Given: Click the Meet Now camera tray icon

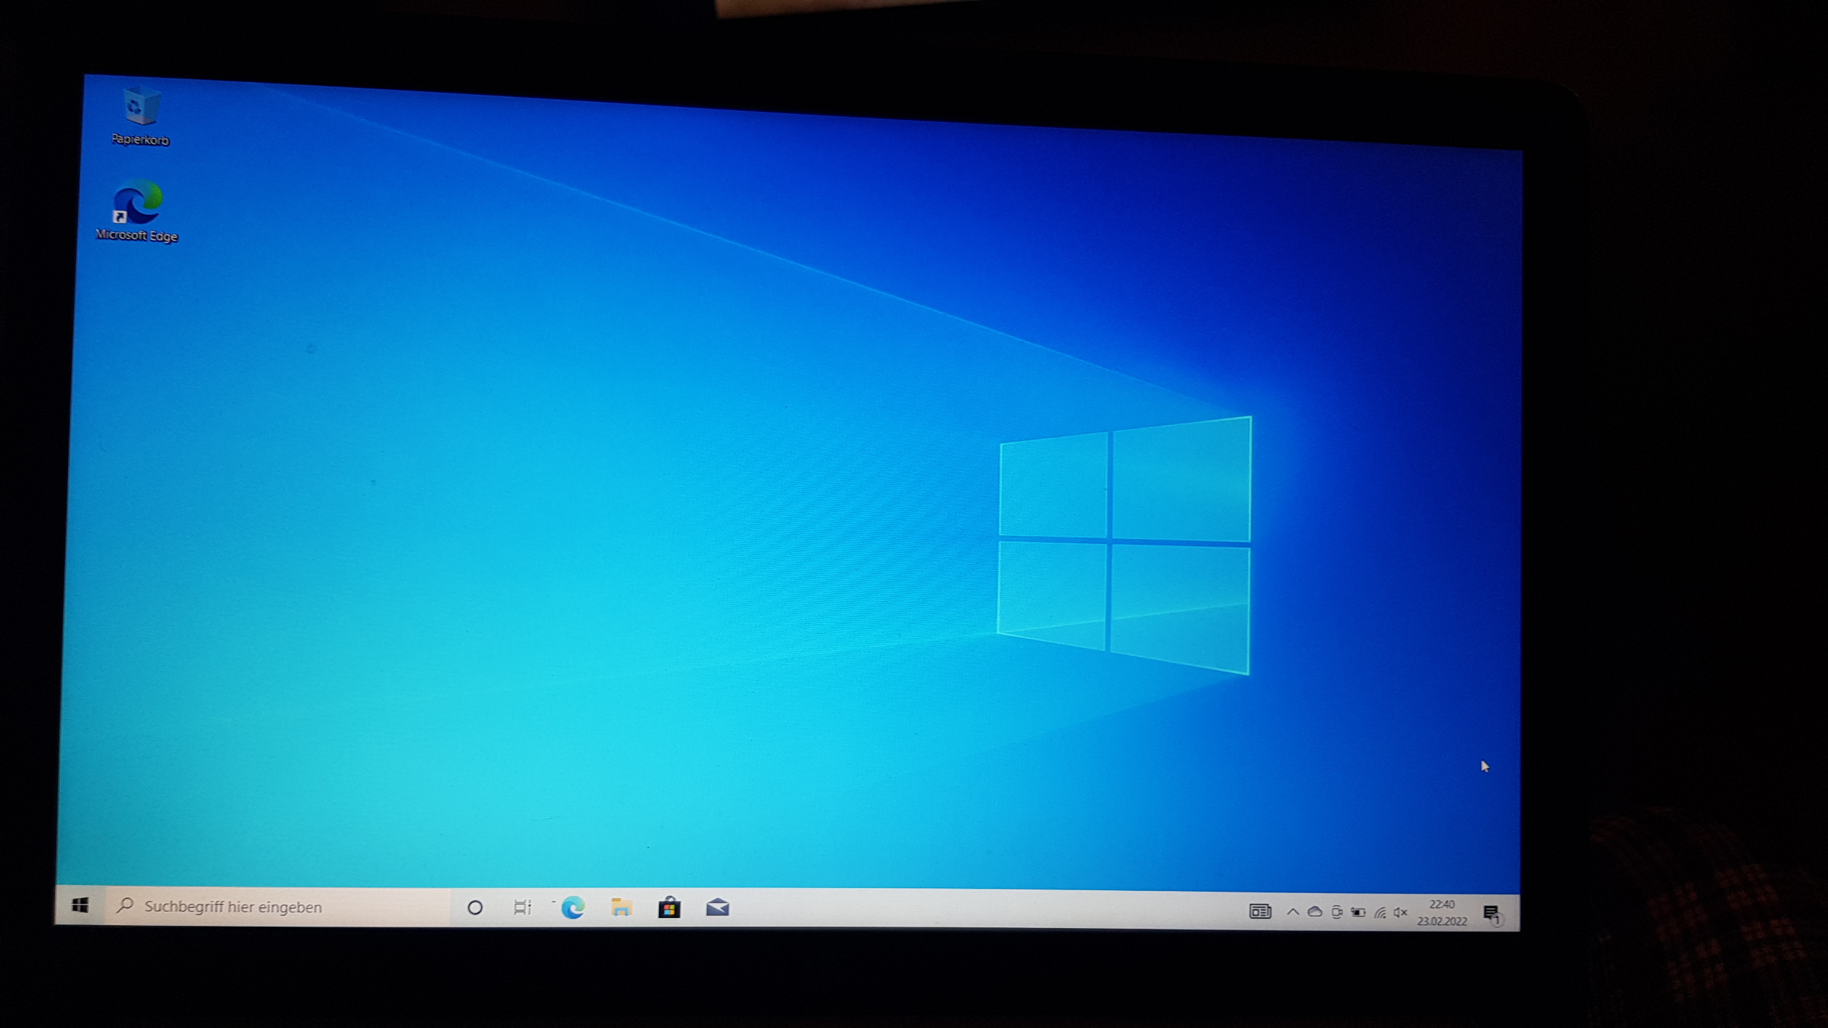Looking at the screenshot, I should point(1337,912).
